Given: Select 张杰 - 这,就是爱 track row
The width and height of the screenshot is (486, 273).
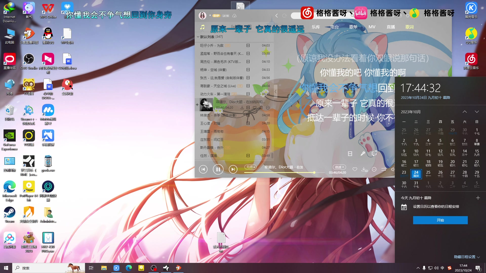Looking at the screenshot, I should click(x=234, y=78).
